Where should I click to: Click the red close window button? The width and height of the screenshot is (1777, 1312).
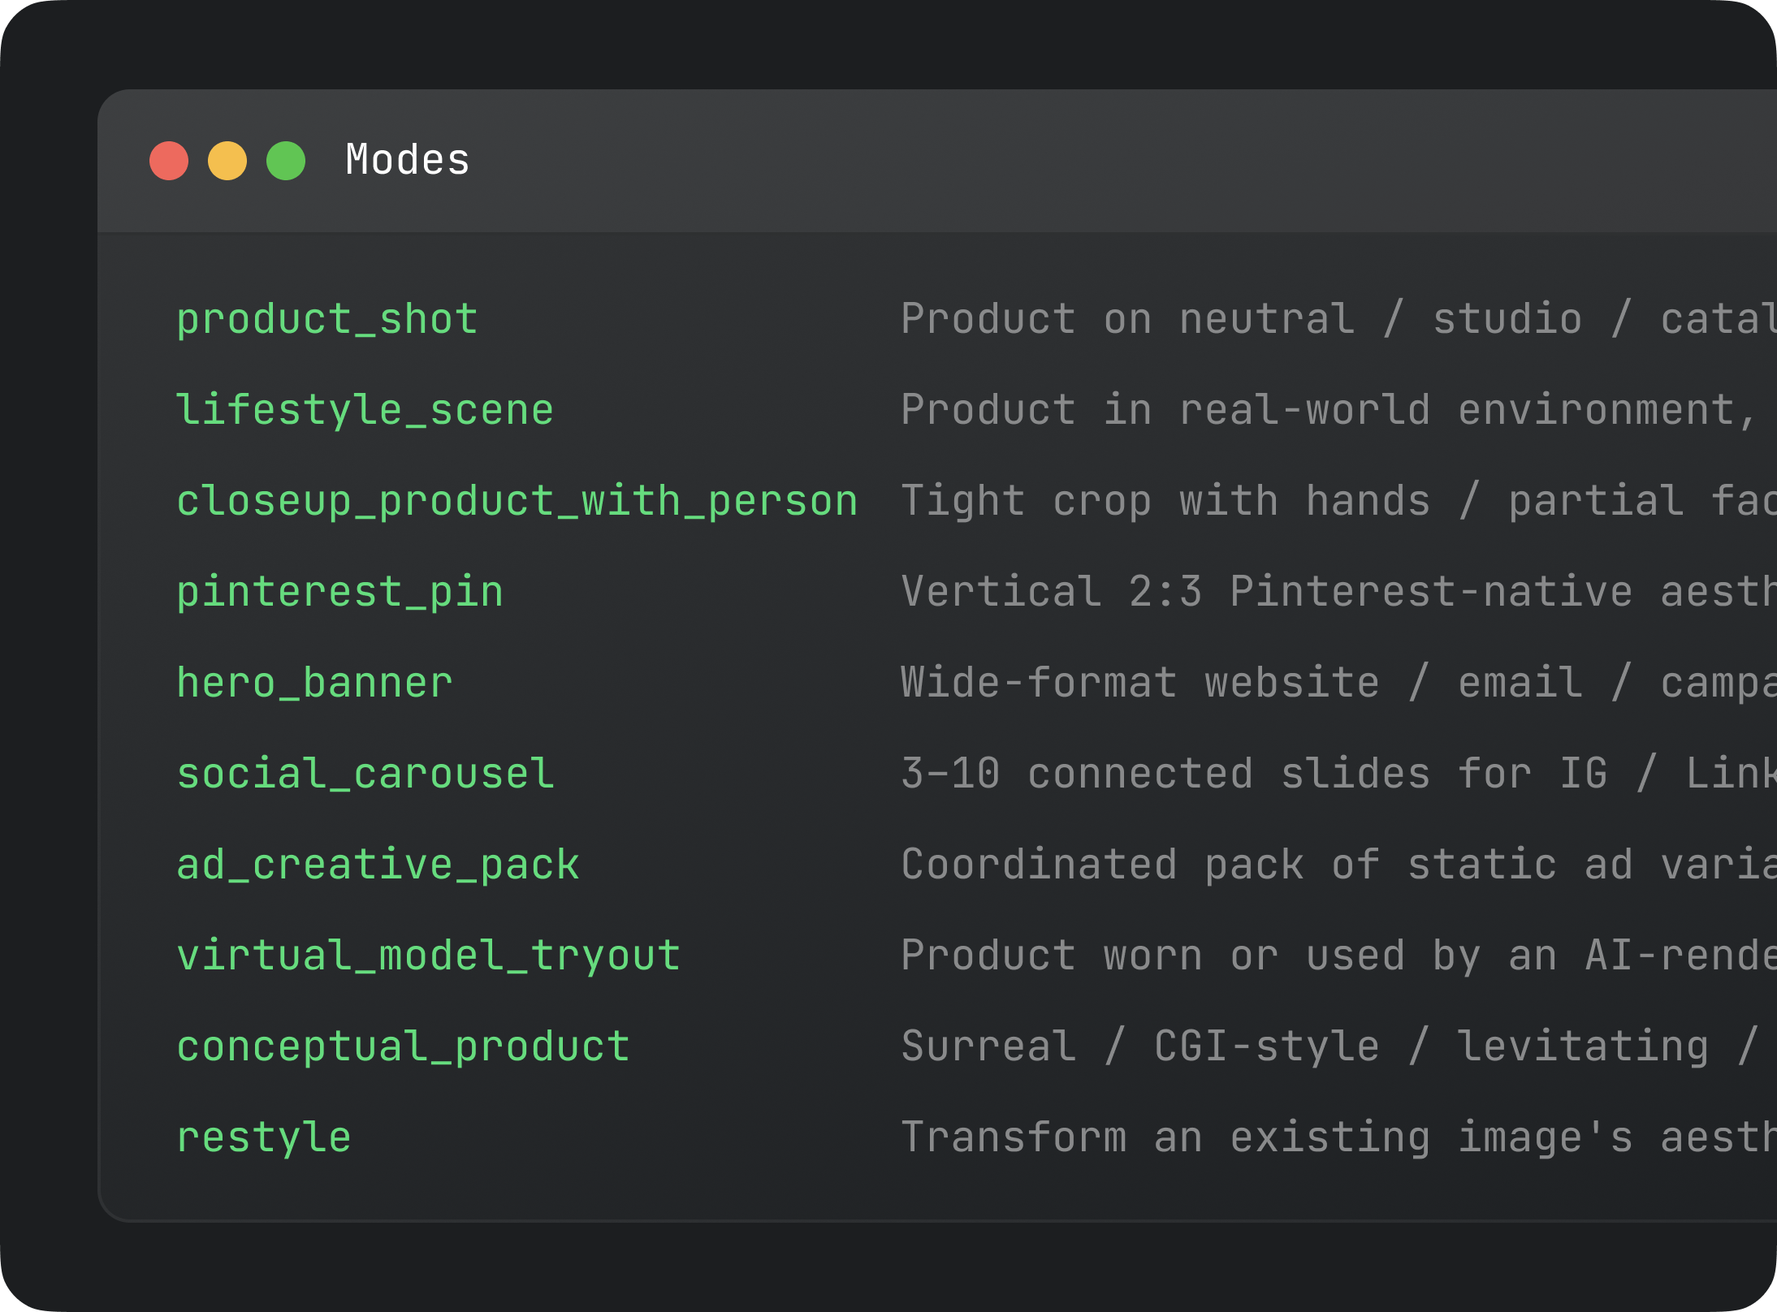click(169, 161)
